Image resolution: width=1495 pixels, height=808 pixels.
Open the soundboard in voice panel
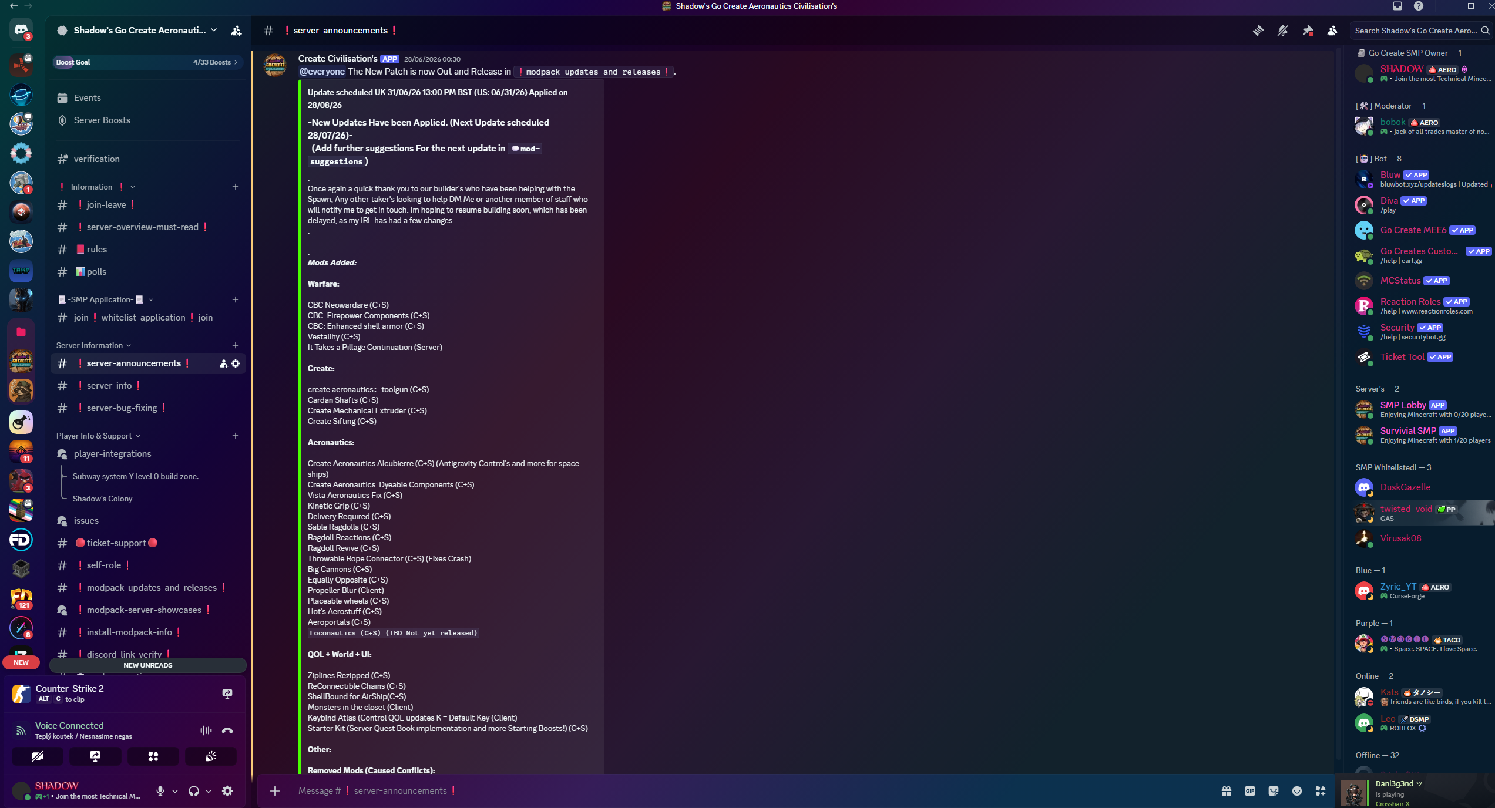click(210, 756)
